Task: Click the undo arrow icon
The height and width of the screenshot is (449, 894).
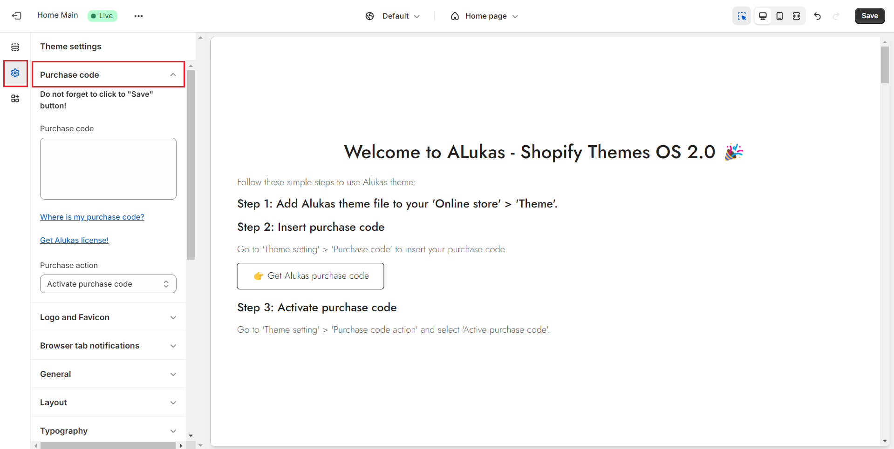Action: (x=817, y=16)
